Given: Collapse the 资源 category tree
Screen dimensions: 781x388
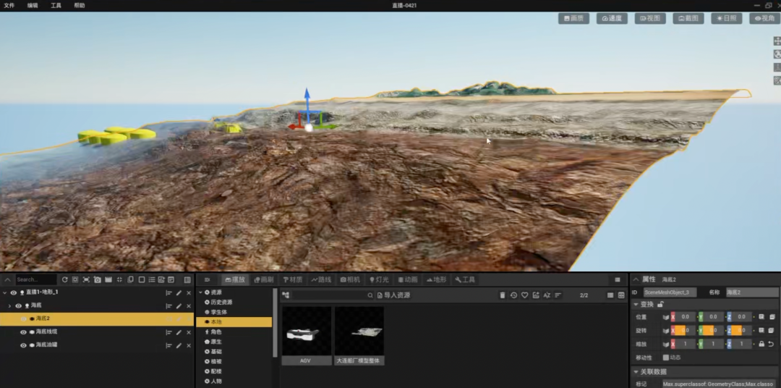Looking at the screenshot, I should (201, 292).
